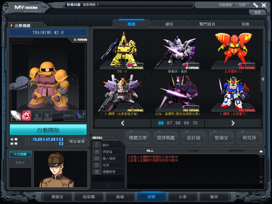This screenshot has width=272, height=204.
Task: Click the 廣播 button
Action: pyautogui.click(x=257, y=12)
